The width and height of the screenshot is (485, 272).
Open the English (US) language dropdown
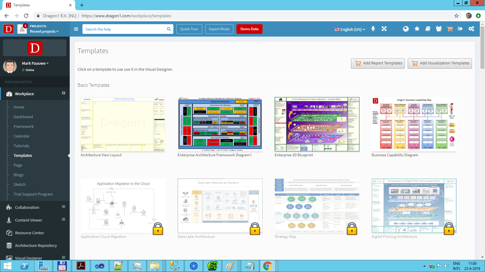[x=350, y=29]
